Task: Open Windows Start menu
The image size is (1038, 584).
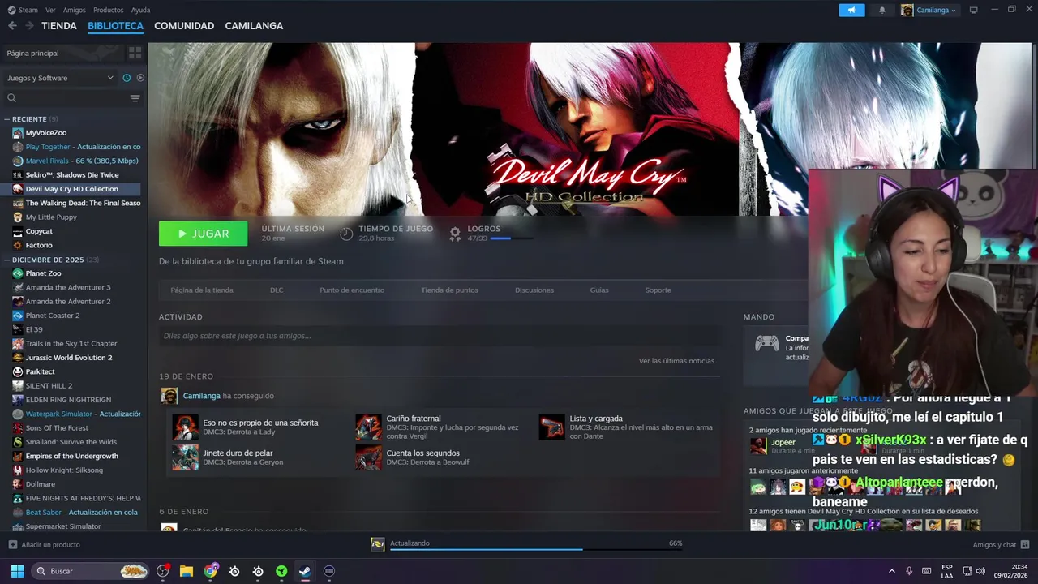Action: click(x=17, y=571)
